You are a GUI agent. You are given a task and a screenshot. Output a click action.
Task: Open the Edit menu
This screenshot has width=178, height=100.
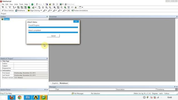[x=7, y=4]
